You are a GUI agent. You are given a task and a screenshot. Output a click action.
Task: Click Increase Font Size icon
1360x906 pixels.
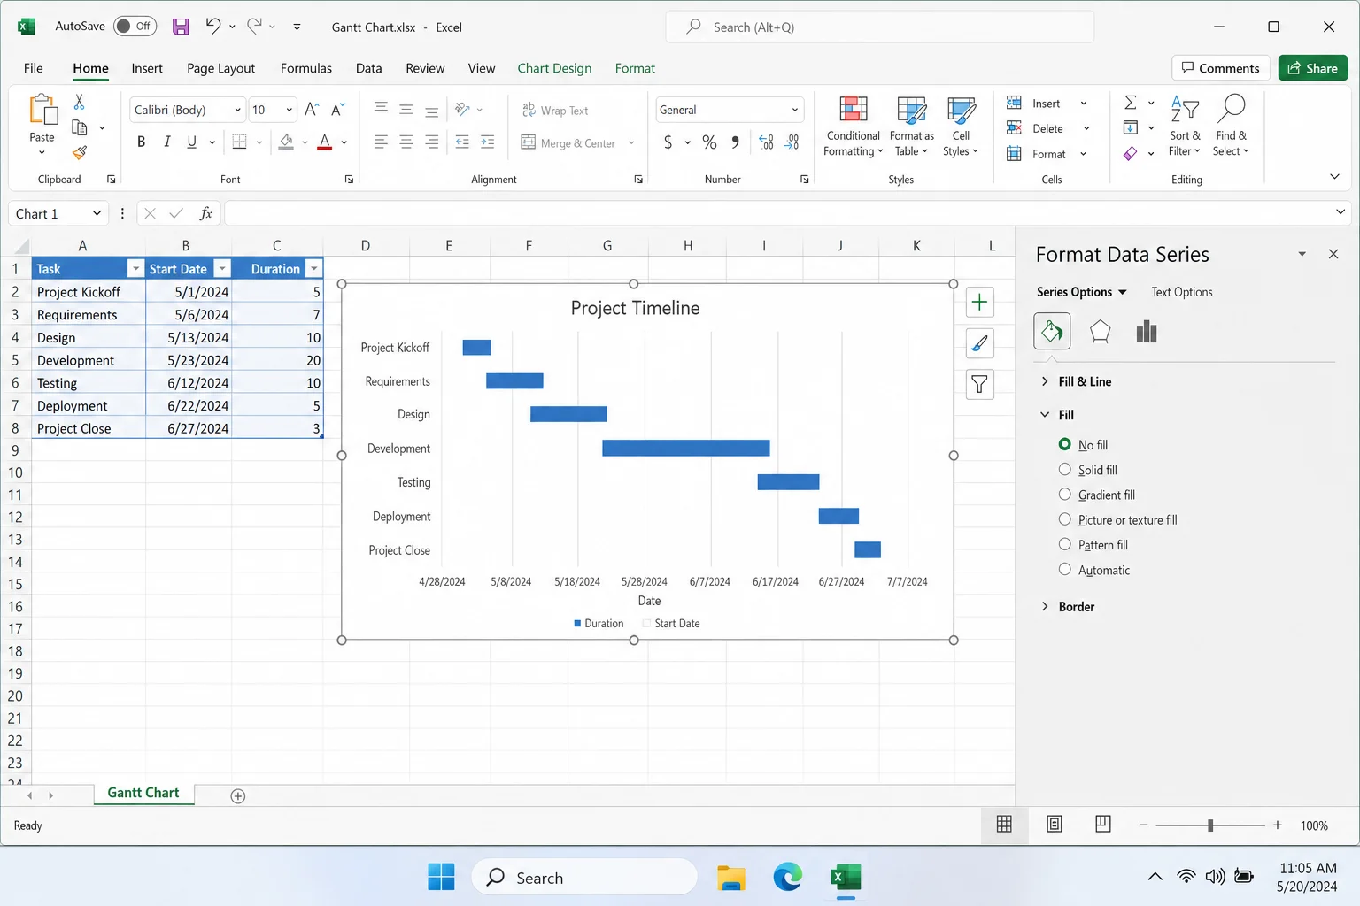pos(312,110)
